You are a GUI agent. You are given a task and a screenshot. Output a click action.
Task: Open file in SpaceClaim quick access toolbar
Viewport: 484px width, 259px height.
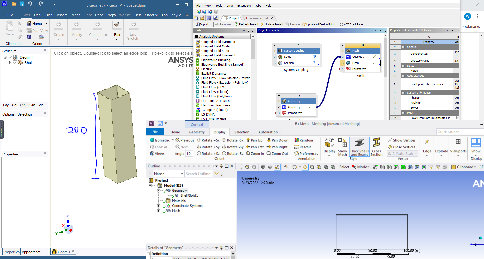point(14,4)
